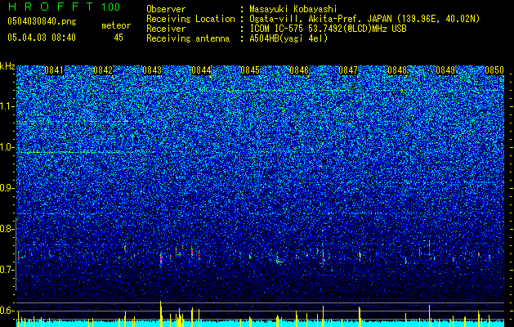Click the version number 1.00
The height and width of the screenshot is (327, 514).
[110, 7]
